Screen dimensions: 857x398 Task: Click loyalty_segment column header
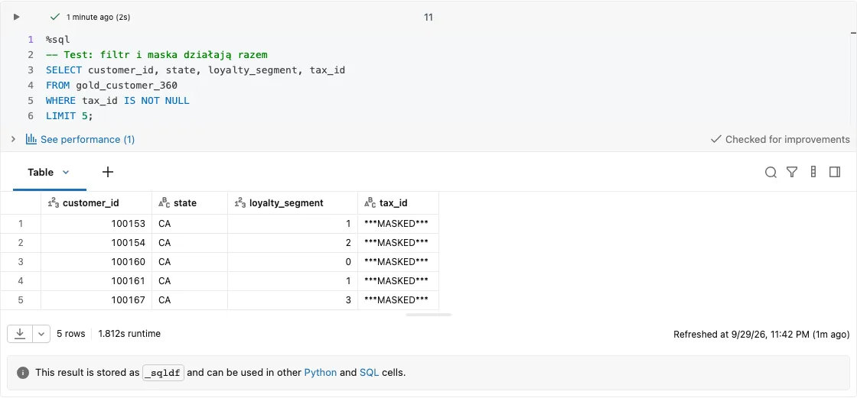click(x=292, y=203)
